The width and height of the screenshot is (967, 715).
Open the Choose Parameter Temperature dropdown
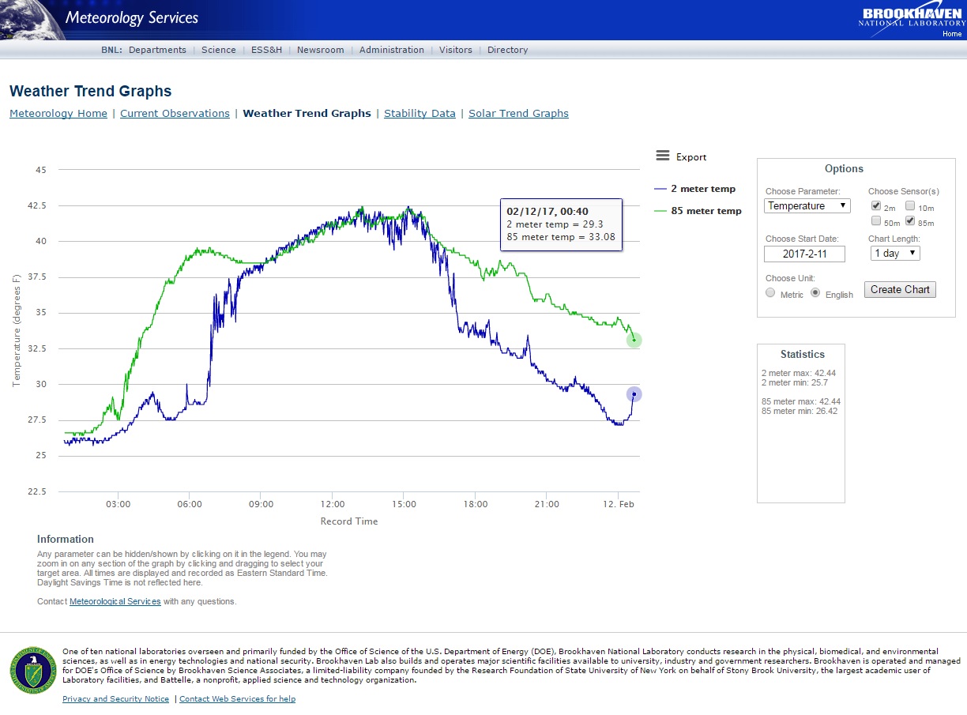point(807,205)
